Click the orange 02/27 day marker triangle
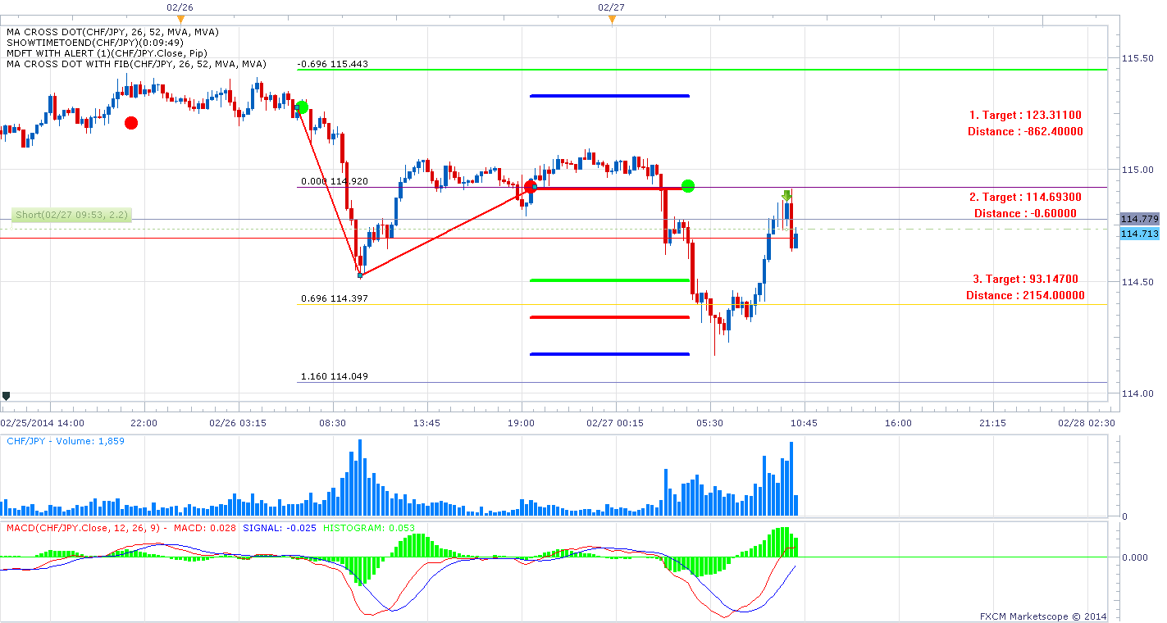Image resolution: width=1167 pixels, height=623 pixels. coord(611,20)
